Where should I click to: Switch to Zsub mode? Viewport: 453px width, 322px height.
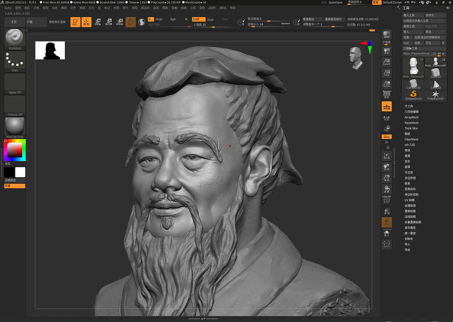[210, 20]
